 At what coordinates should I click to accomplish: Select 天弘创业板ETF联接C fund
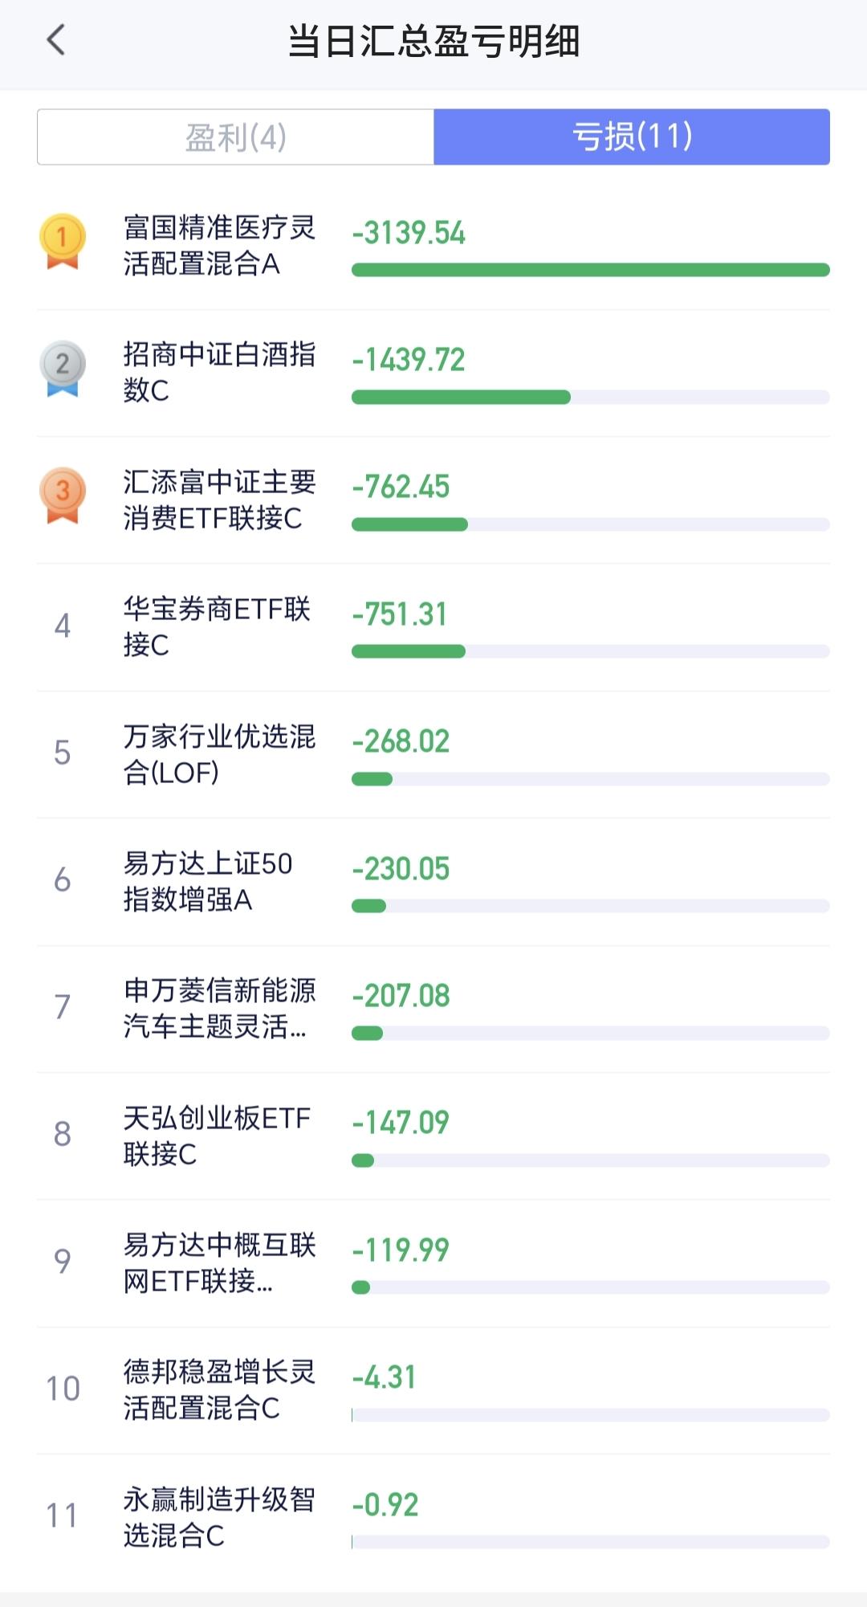click(217, 1136)
